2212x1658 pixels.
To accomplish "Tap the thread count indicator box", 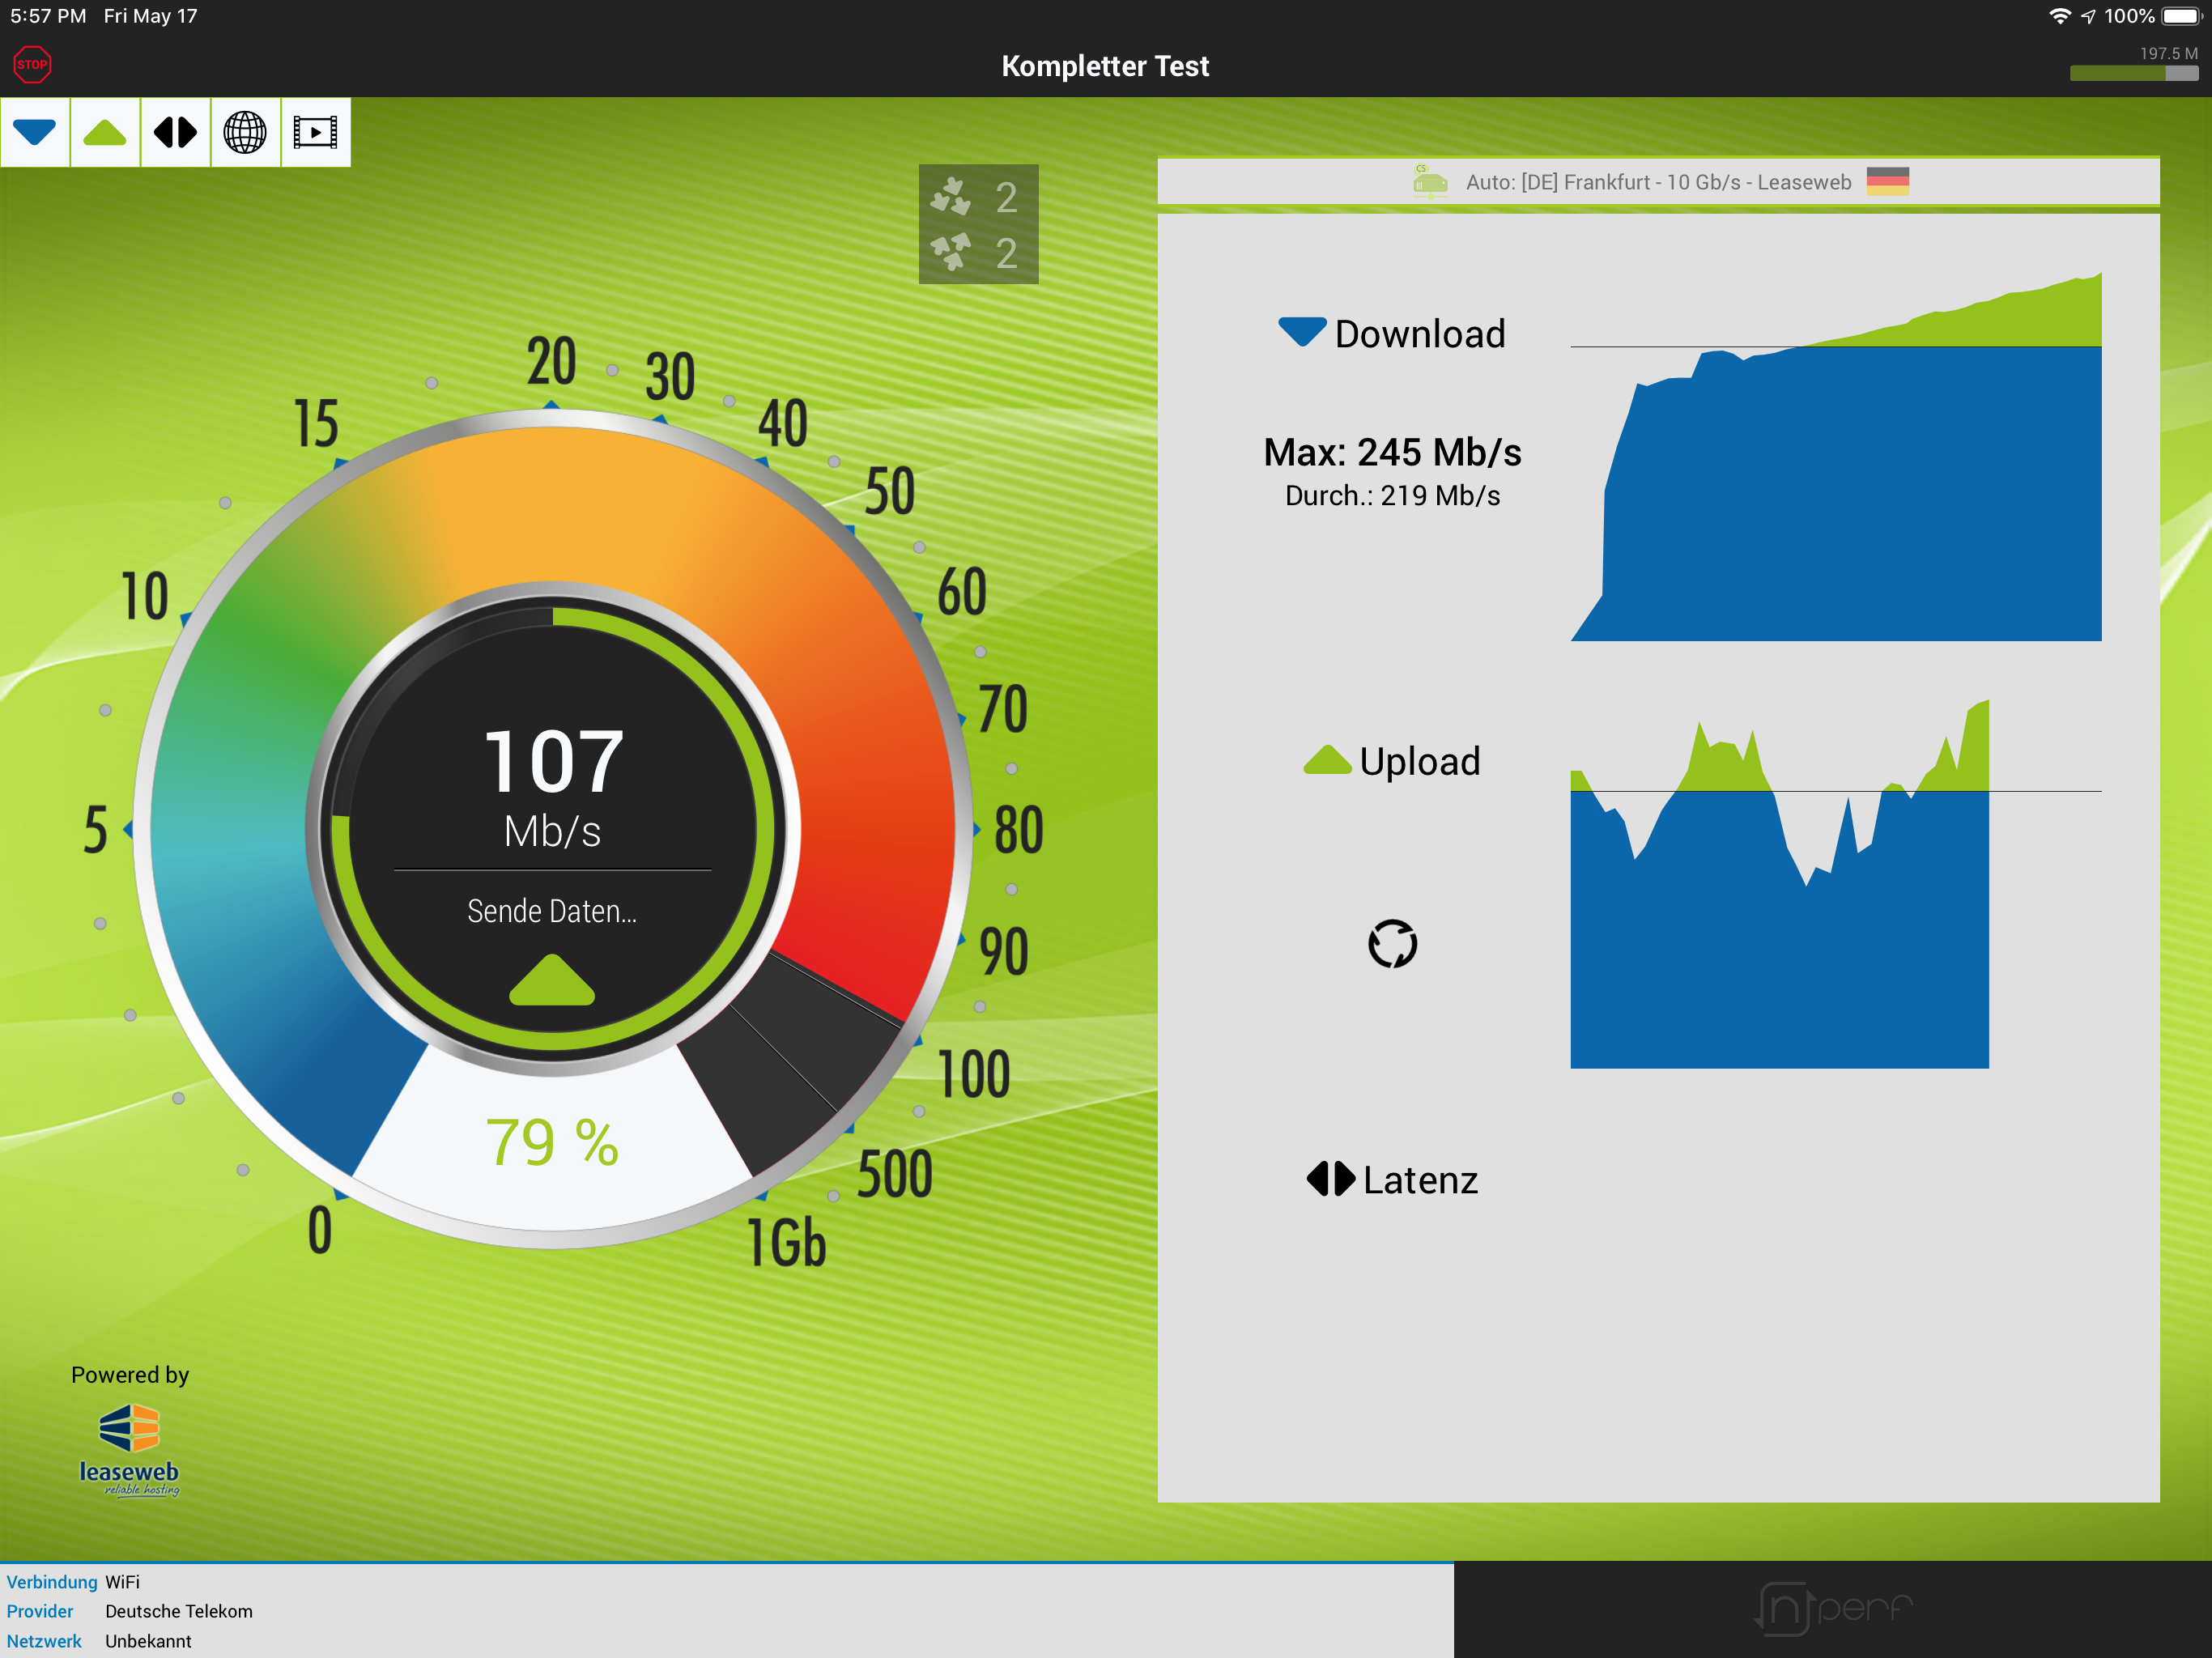I will point(978,224).
